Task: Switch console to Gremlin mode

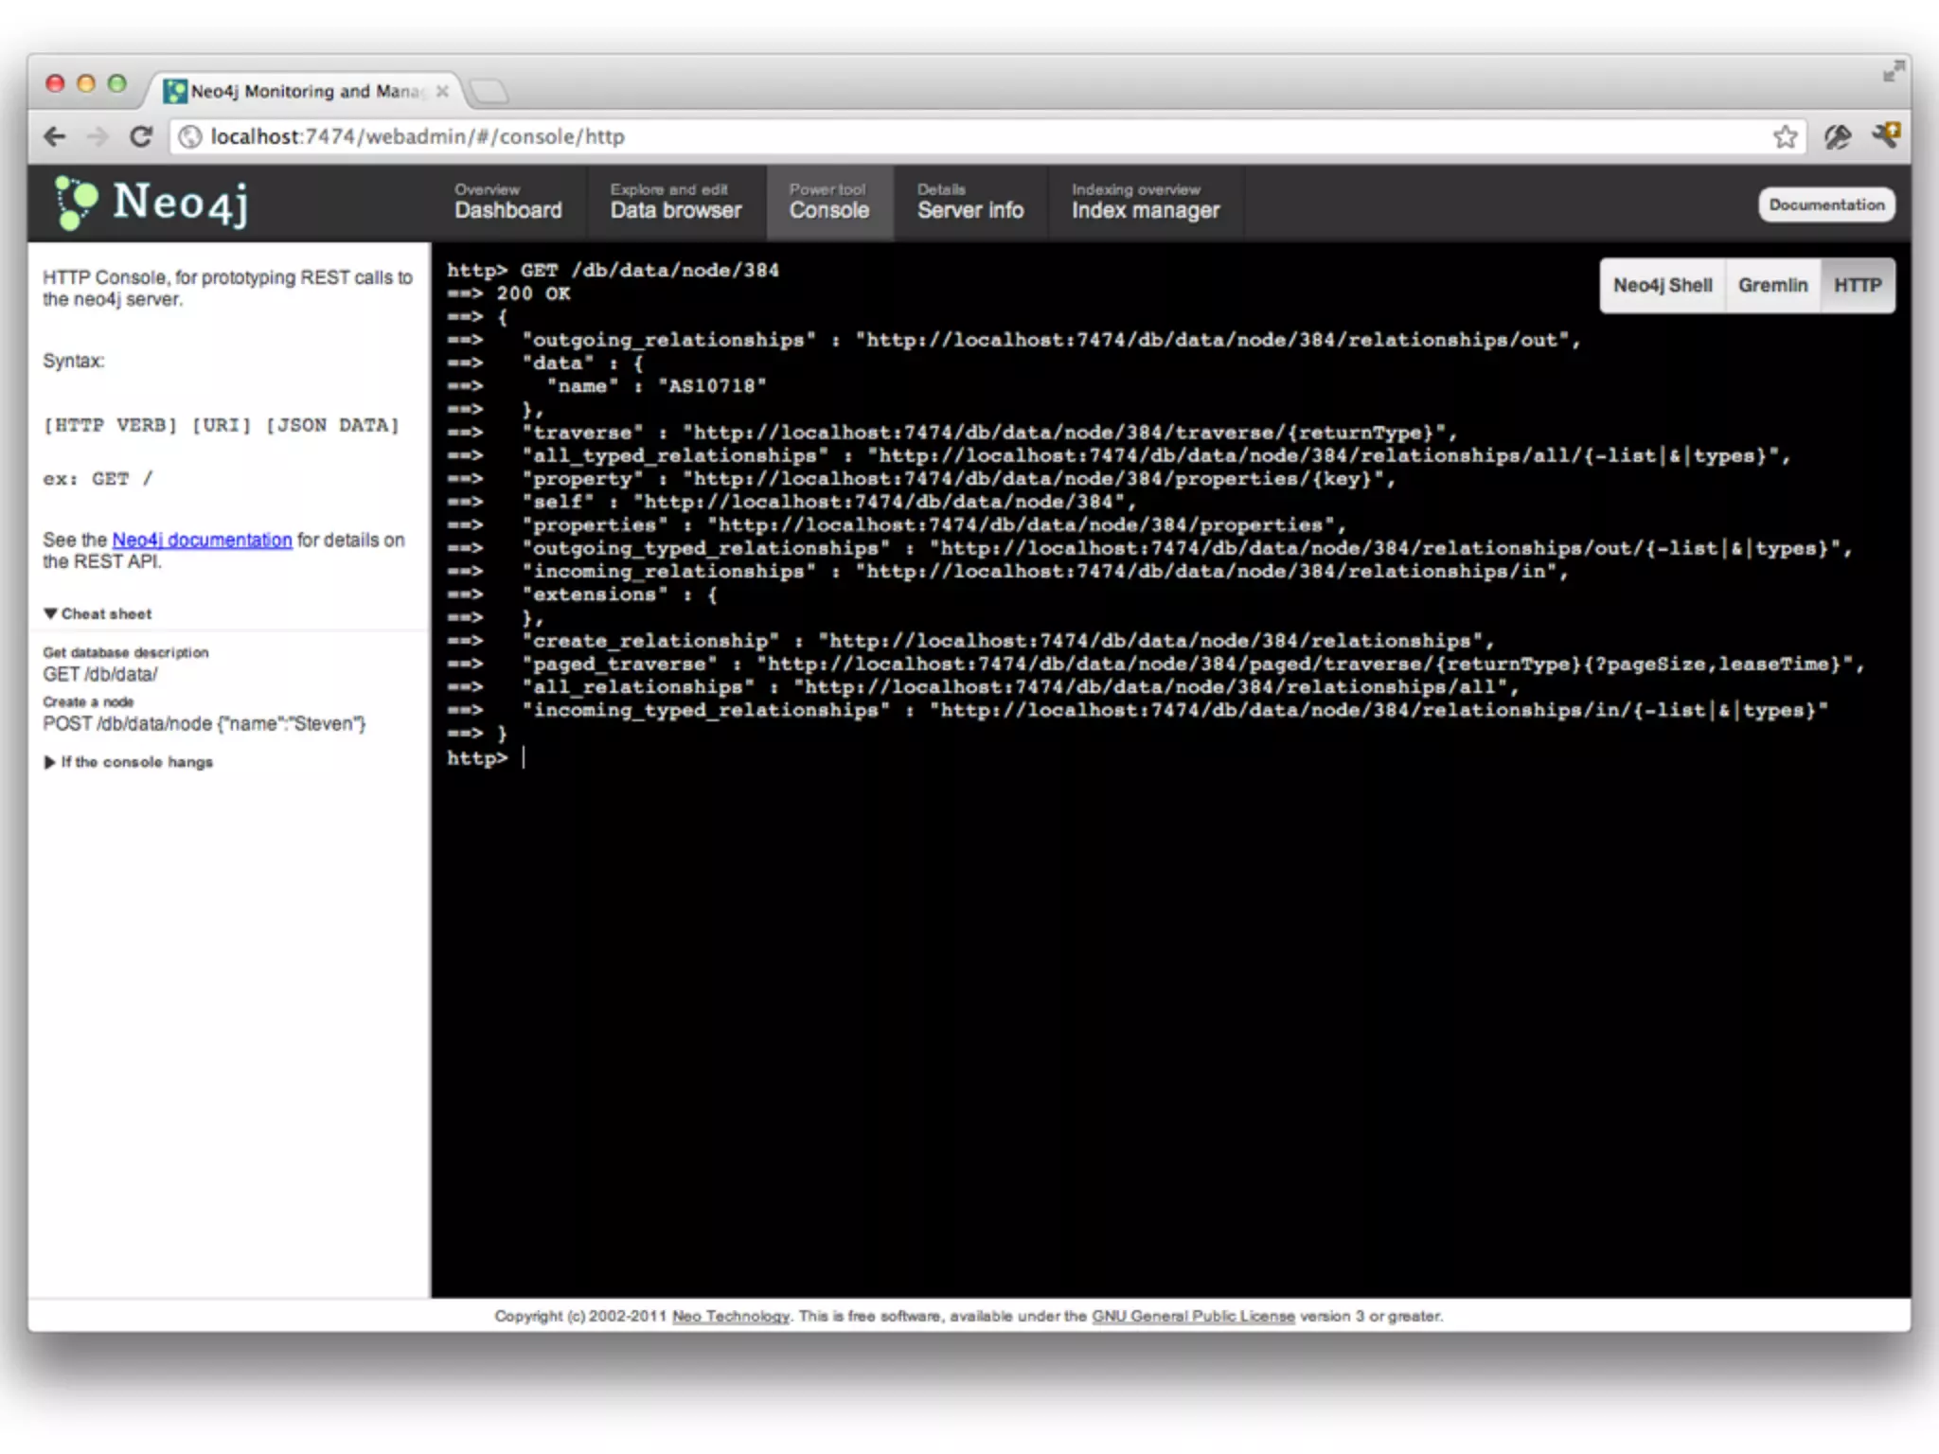Action: pos(1772,285)
